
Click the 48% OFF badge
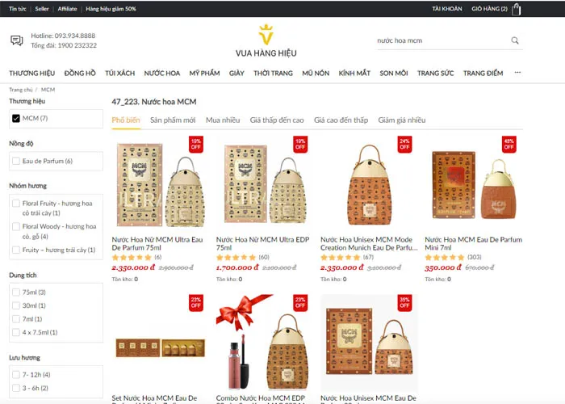tap(508, 145)
